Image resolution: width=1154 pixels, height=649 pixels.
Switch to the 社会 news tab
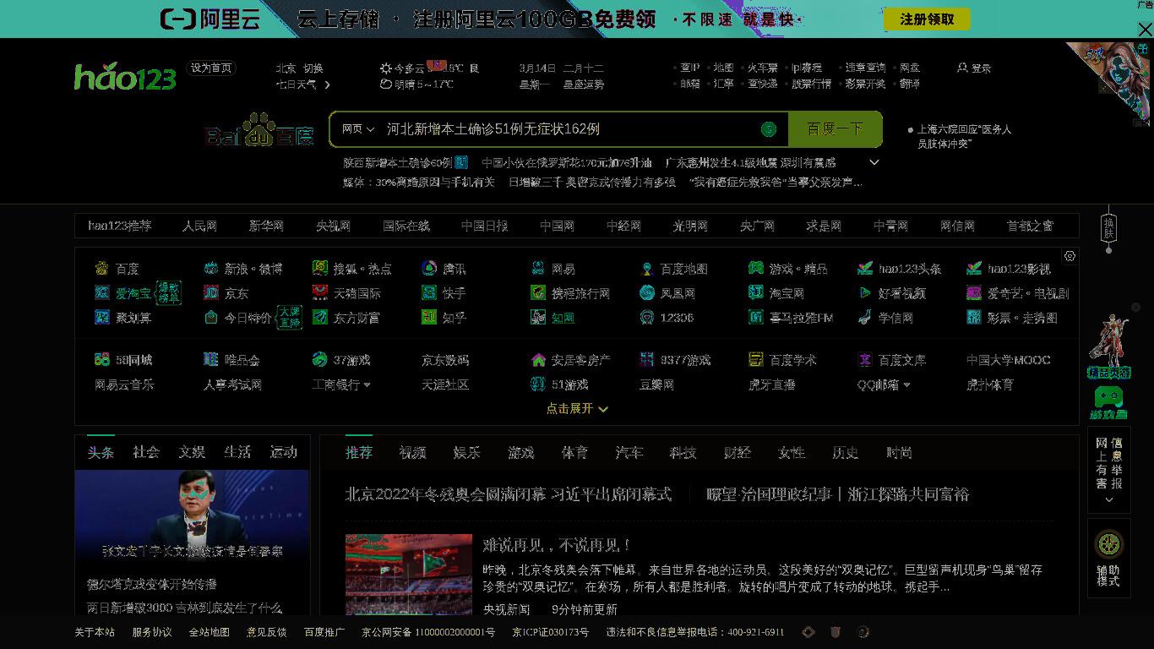click(x=146, y=452)
